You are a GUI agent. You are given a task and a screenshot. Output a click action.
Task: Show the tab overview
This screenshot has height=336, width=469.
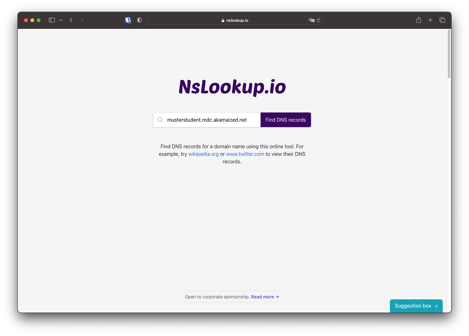click(x=442, y=20)
